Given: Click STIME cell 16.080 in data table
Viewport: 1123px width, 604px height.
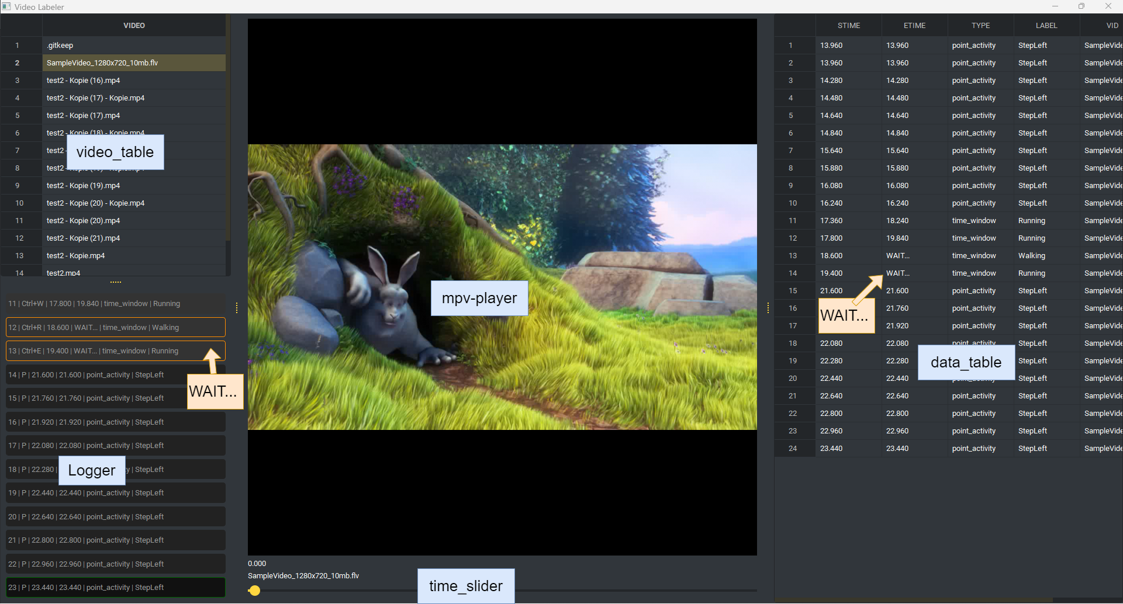Looking at the screenshot, I should [x=849, y=186].
